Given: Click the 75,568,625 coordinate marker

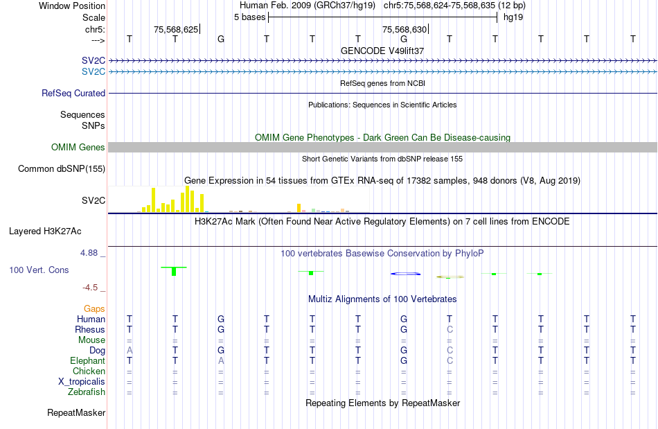Looking at the screenshot, I should (x=176, y=29).
